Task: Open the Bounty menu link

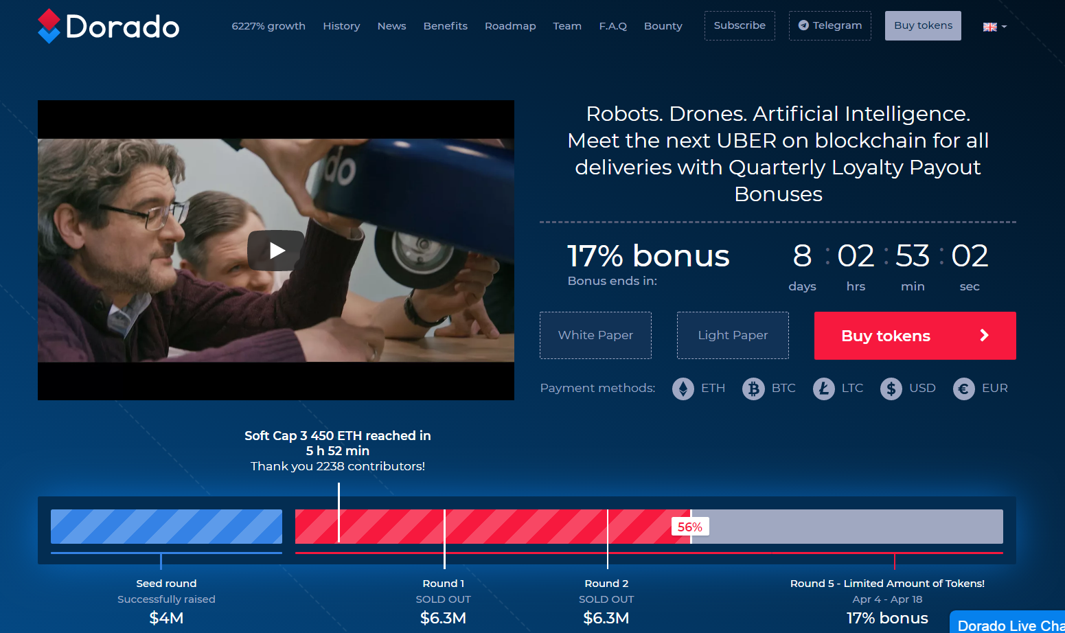Action: point(663,26)
